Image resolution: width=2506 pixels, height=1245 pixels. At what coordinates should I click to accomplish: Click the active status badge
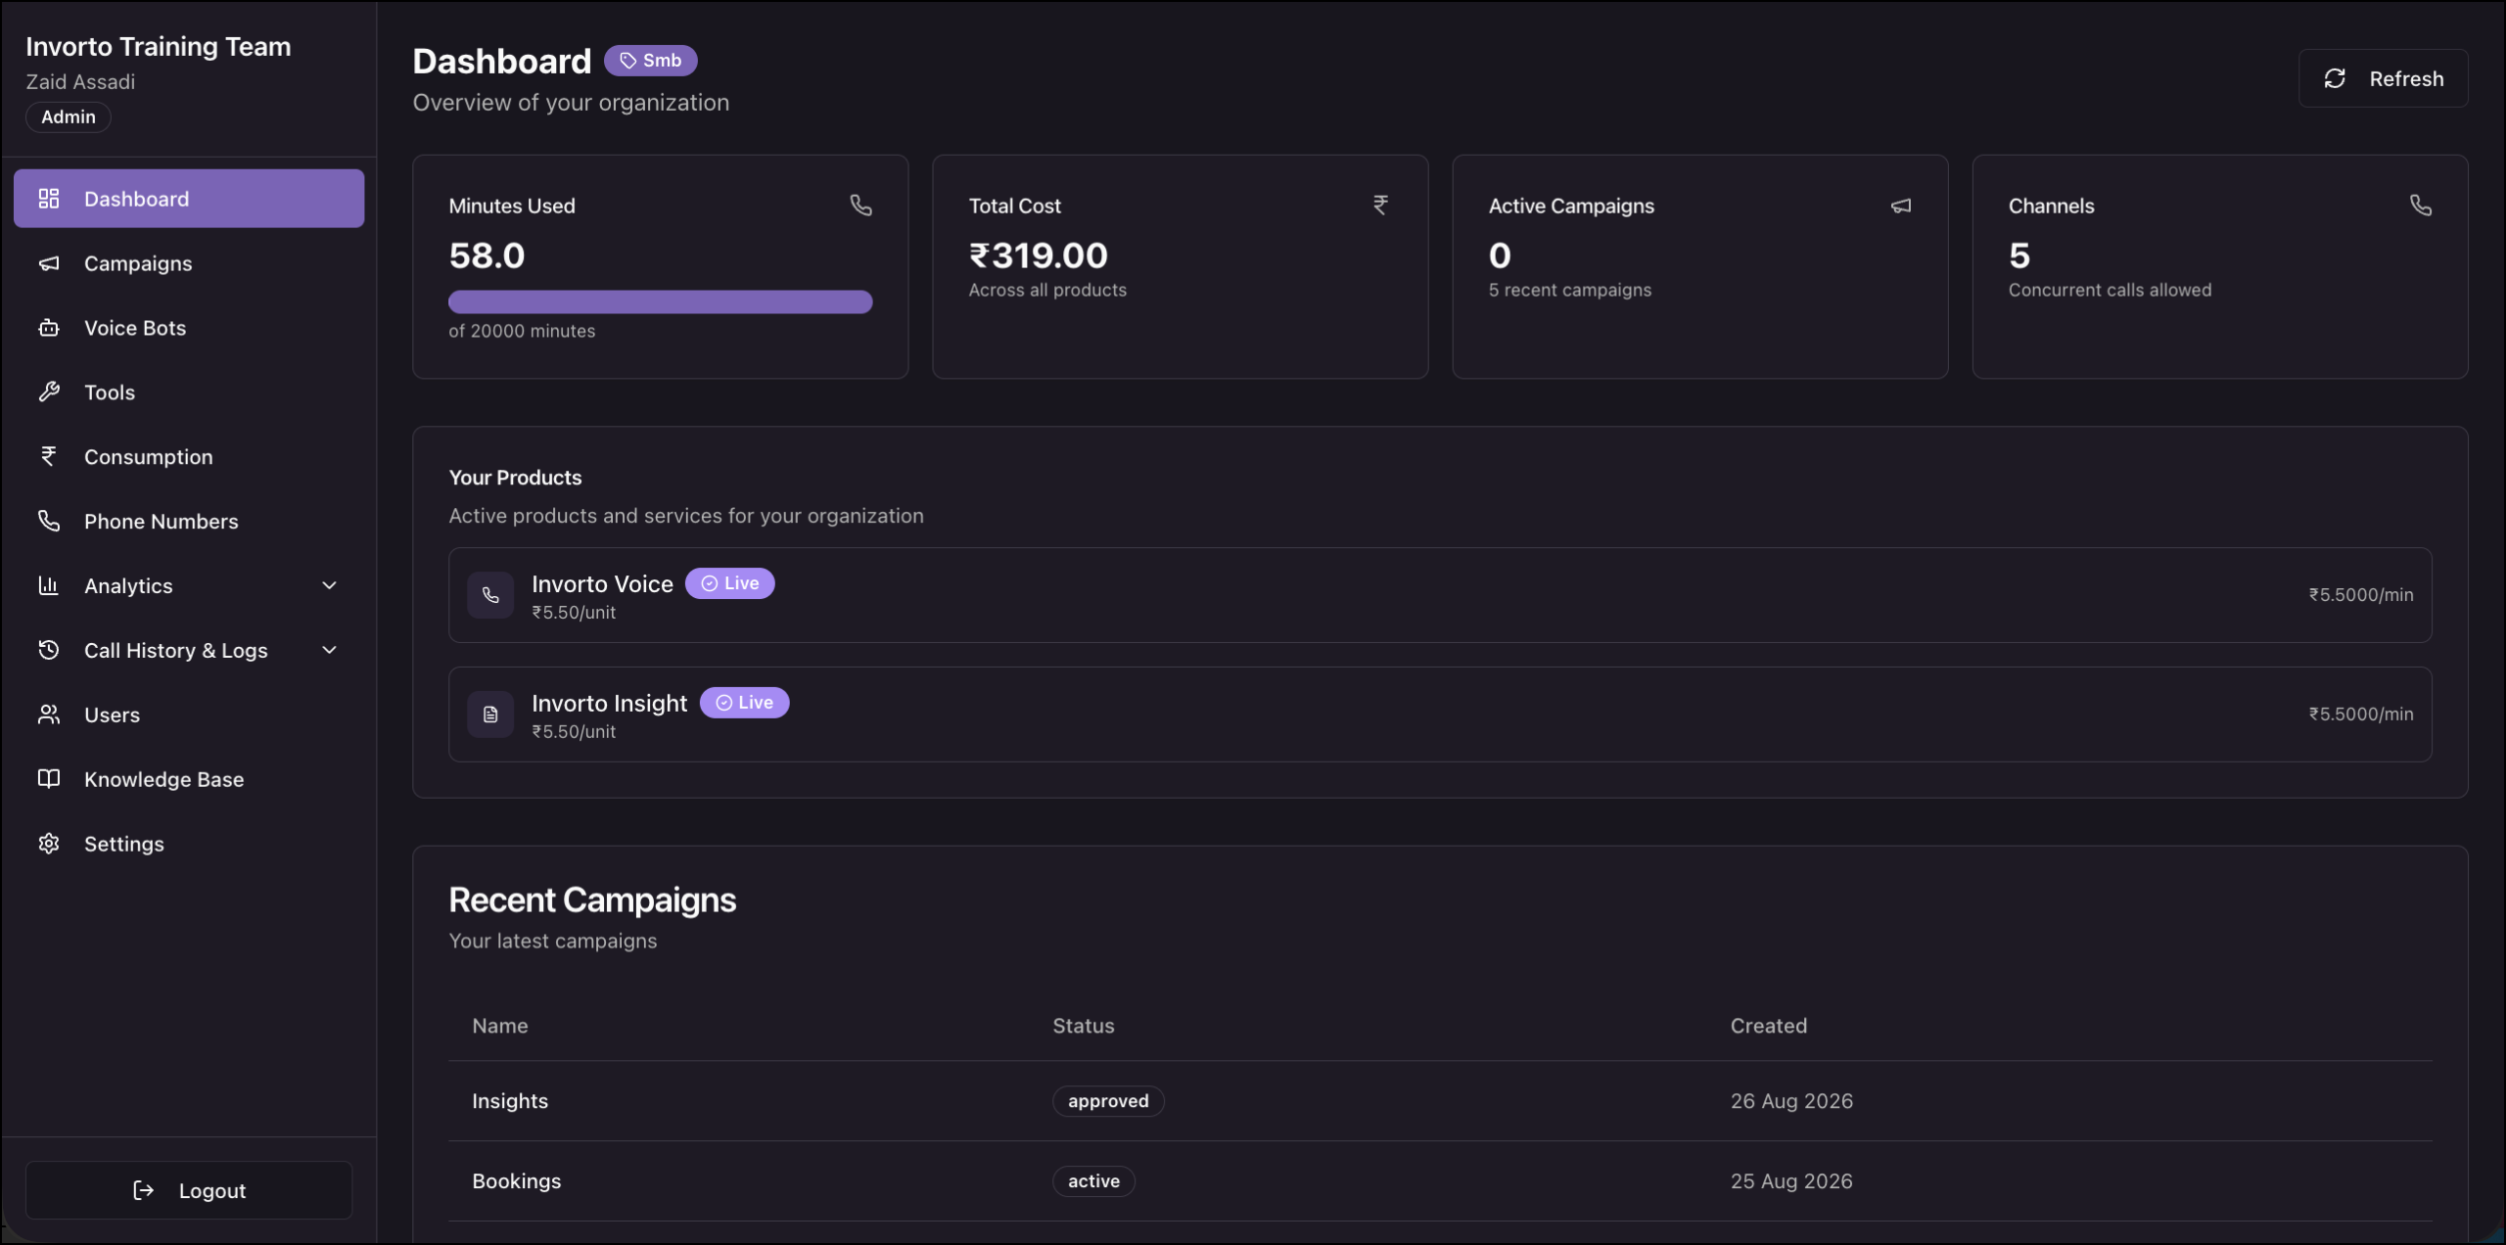[x=1093, y=1181]
